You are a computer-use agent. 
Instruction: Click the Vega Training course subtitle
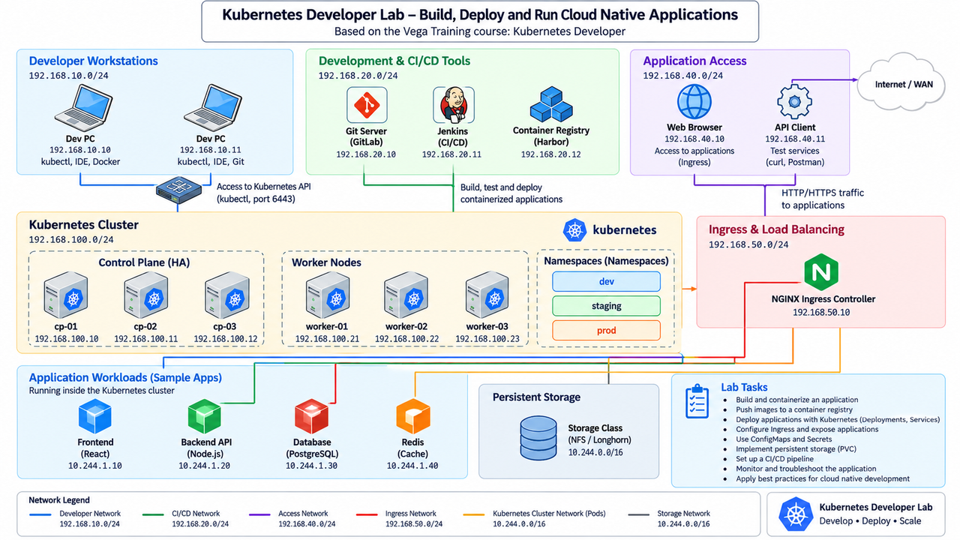480,31
